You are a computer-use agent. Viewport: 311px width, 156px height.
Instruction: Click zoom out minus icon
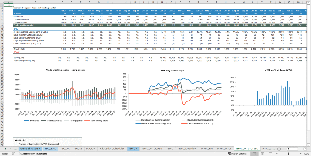point(276,154)
